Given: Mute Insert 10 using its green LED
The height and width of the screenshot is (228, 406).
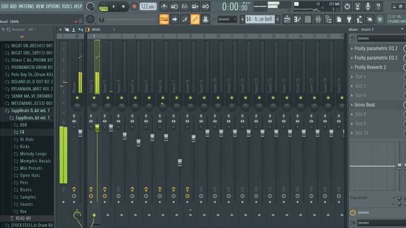Looking at the screenshot, I should pos(218,98).
